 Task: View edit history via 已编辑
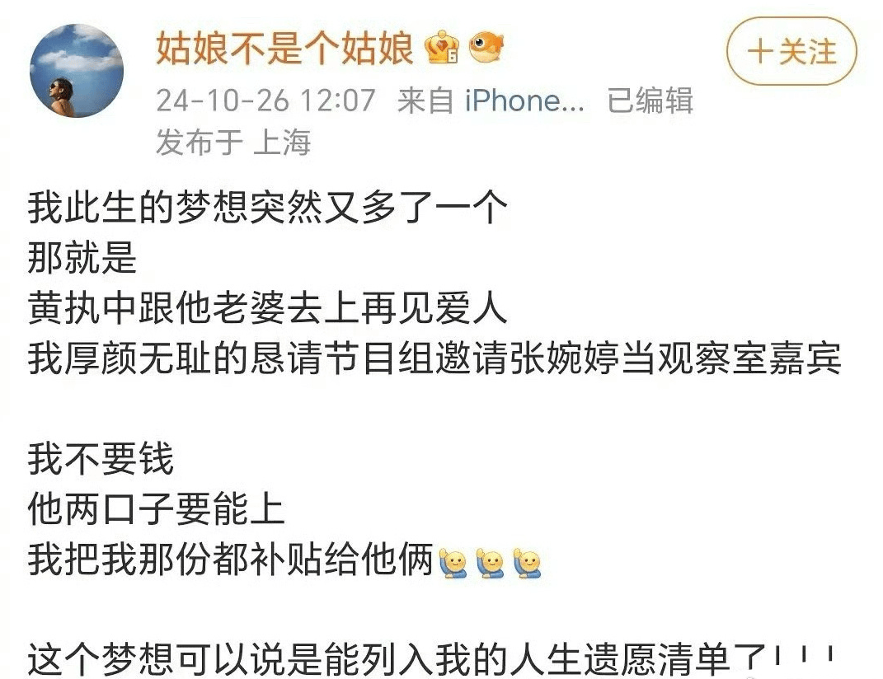point(650,101)
